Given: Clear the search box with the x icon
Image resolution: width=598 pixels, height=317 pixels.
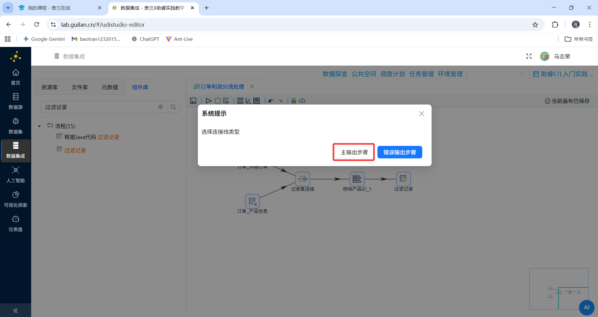Looking at the screenshot, I should (160, 107).
